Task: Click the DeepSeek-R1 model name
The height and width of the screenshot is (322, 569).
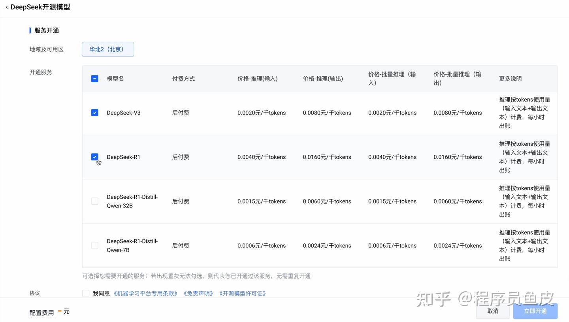Action: 123,157
